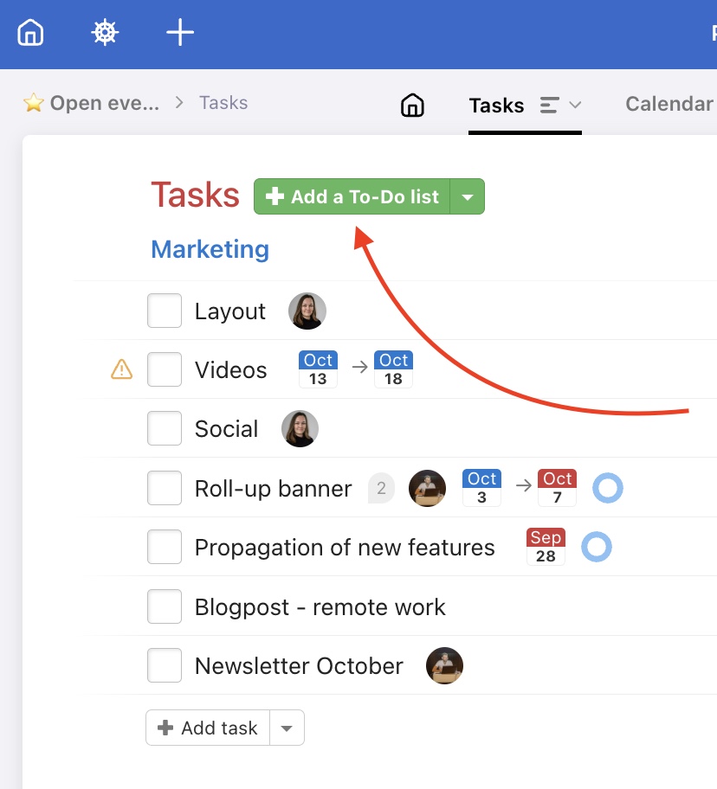The width and height of the screenshot is (717, 789).
Task: Click the home icon in top blue bar
Action: pyautogui.click(x=30, y=34)
